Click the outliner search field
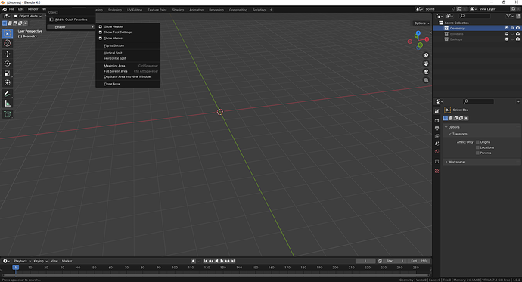Screen dimensions: 522x282 [x=474, y=16]
